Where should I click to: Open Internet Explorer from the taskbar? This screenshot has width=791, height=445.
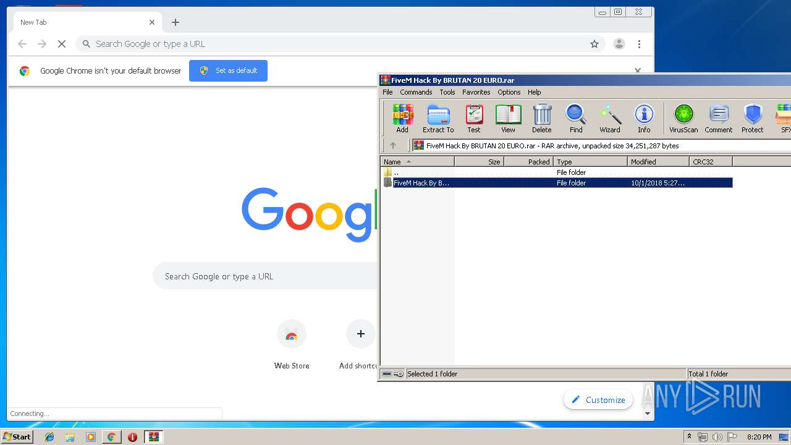point(49,437)
